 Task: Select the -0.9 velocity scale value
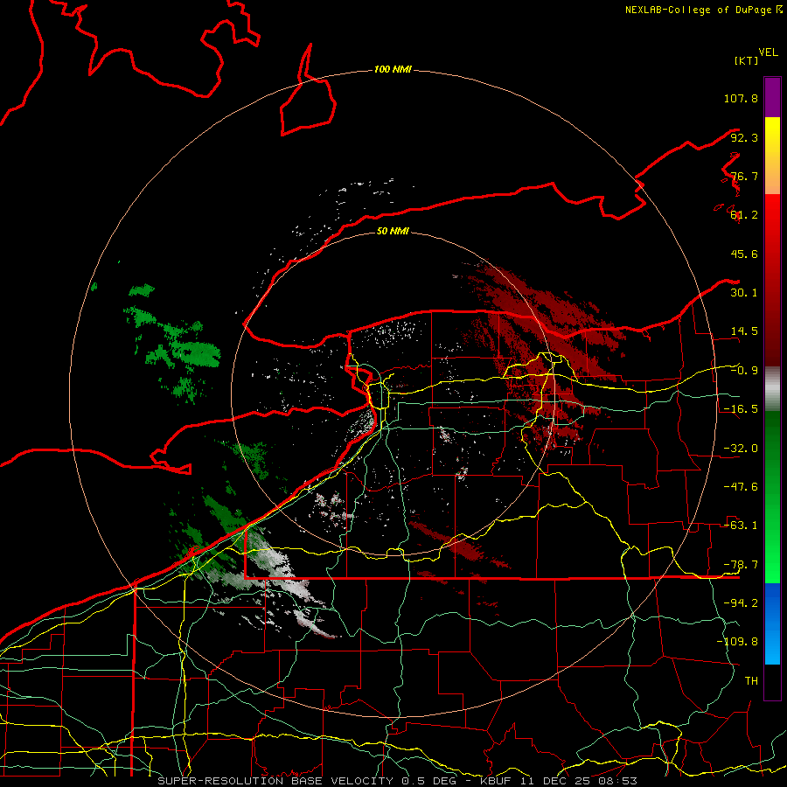coord(744,371)
